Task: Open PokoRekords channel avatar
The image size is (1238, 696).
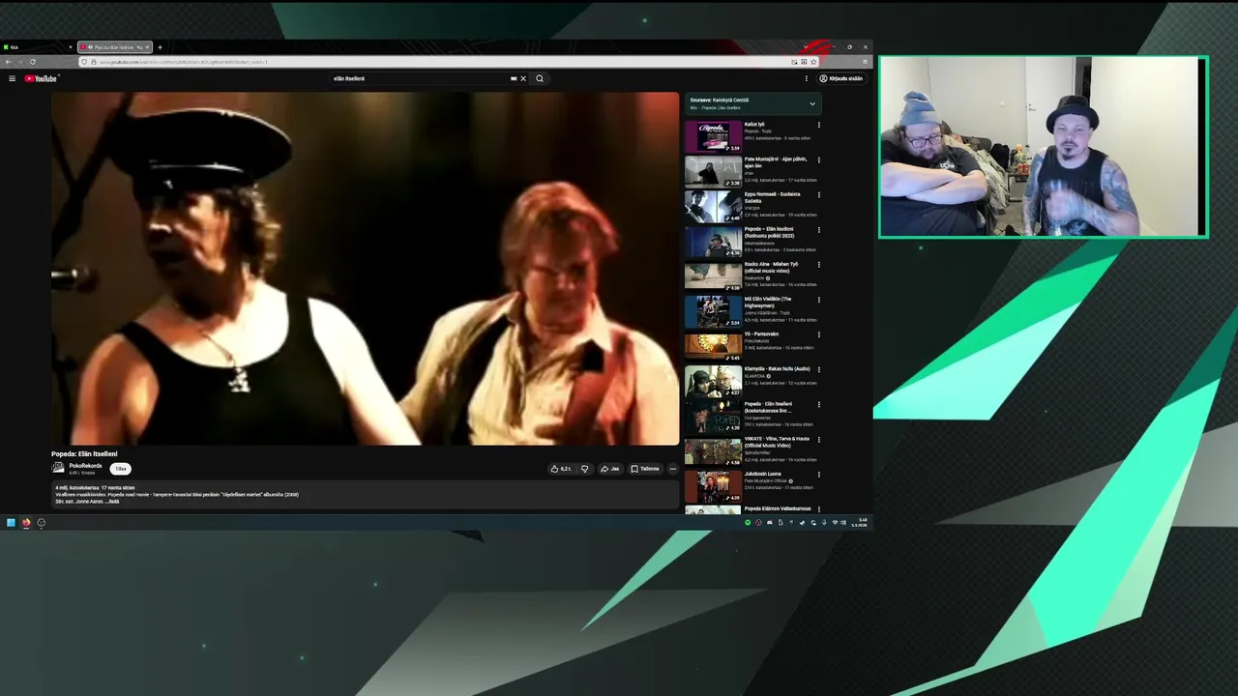Action: click(58, 468)
